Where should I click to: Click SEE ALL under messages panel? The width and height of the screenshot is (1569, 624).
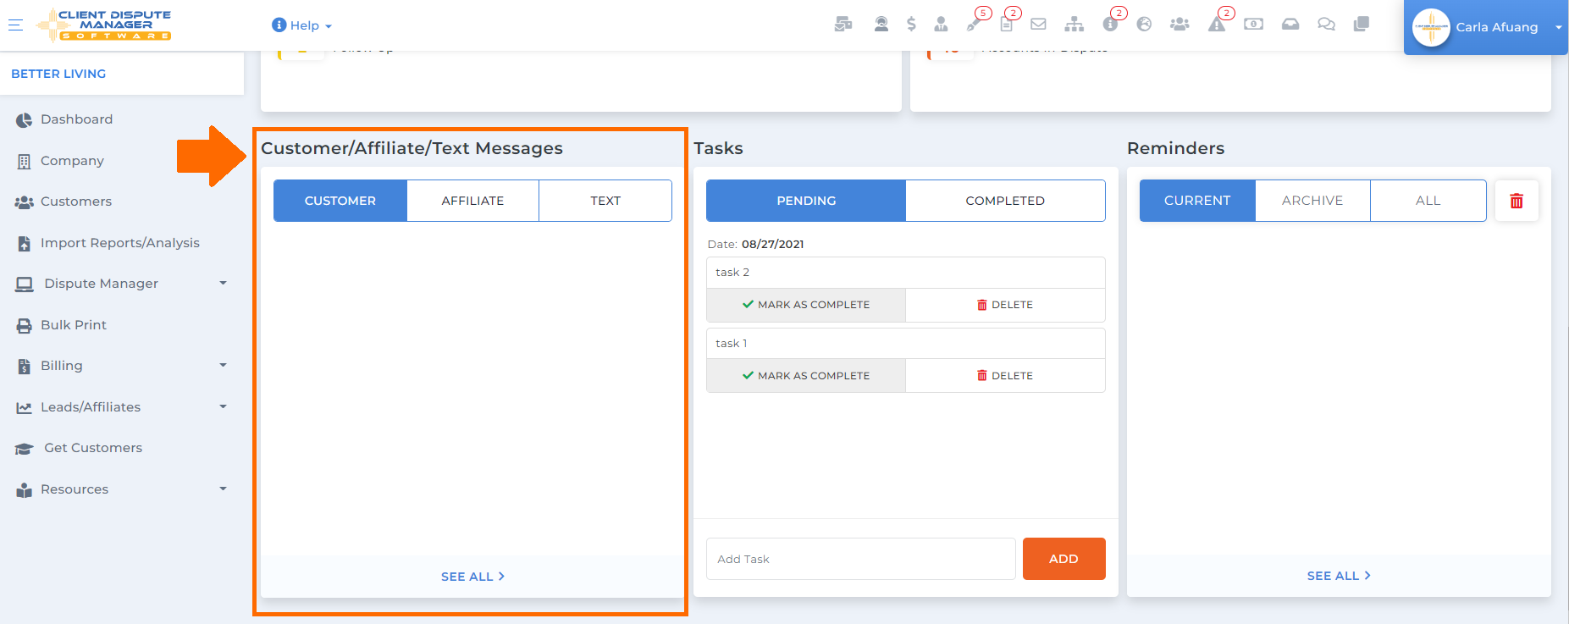tap(472, 577)
